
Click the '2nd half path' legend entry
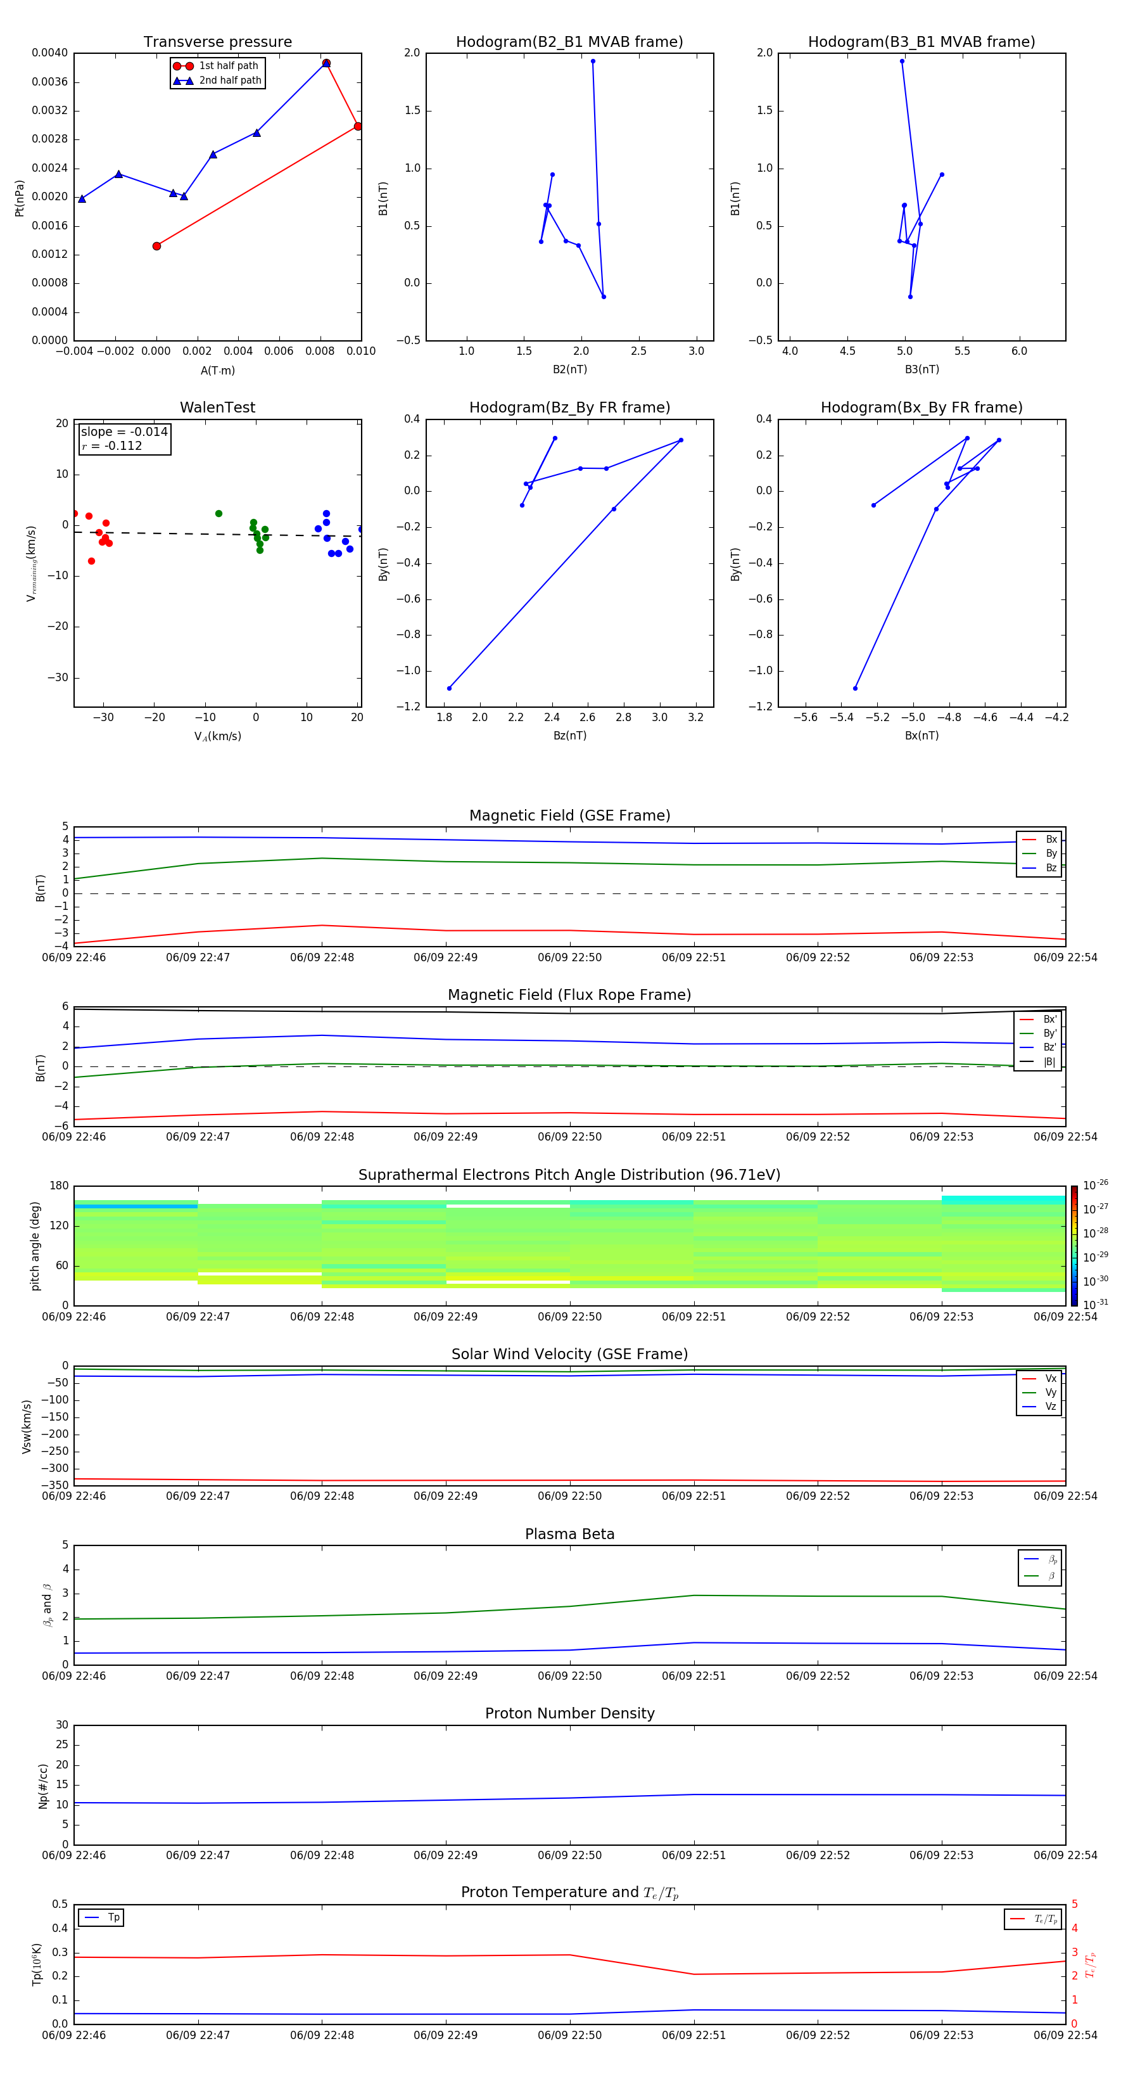pos(217,80)
